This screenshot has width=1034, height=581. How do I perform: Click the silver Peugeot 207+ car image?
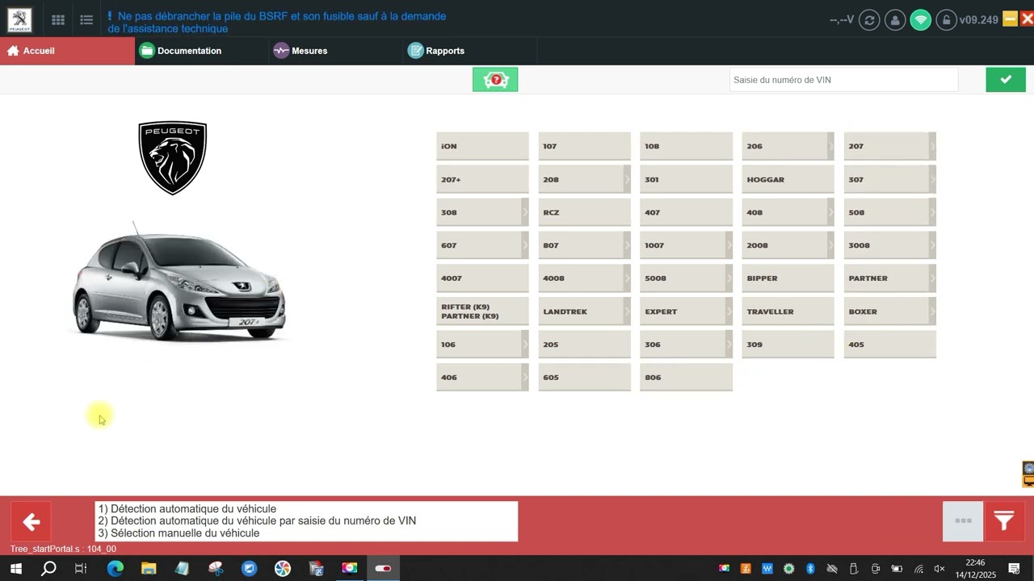(x=179, y=282)
